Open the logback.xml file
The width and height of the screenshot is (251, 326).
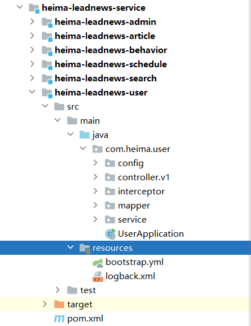click(130, 276)
